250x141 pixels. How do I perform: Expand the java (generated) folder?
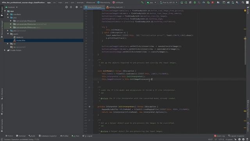click(x=8, y=31)
